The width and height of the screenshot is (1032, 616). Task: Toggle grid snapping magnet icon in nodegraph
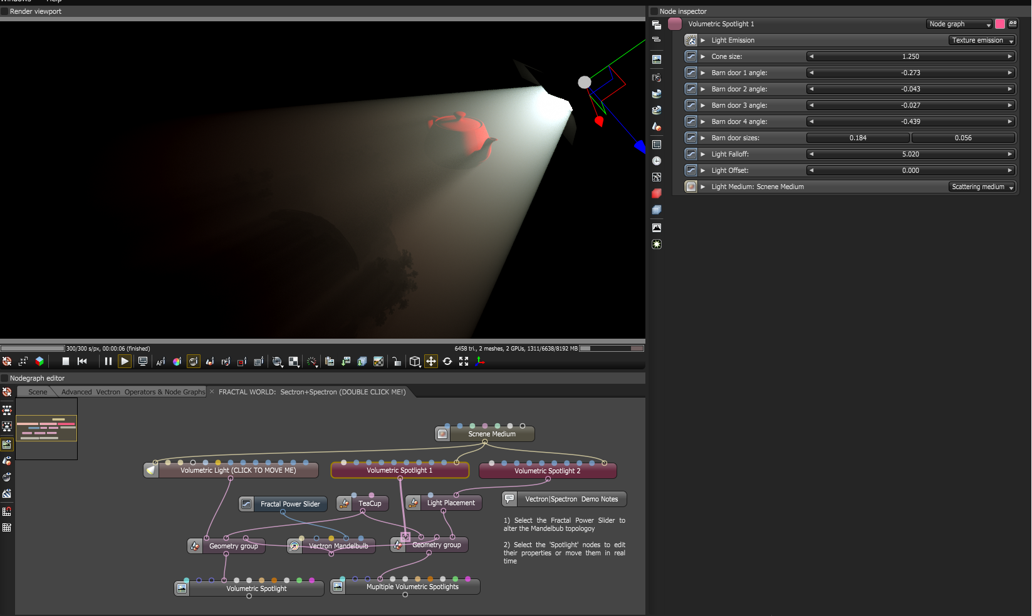pyautogui.click(x=7, y=511)
